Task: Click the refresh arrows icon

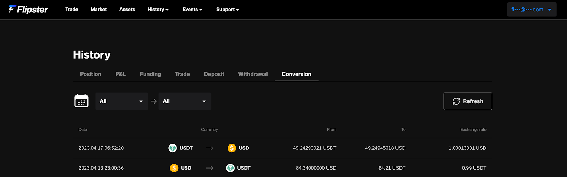Action: click(x=456, y=101)
